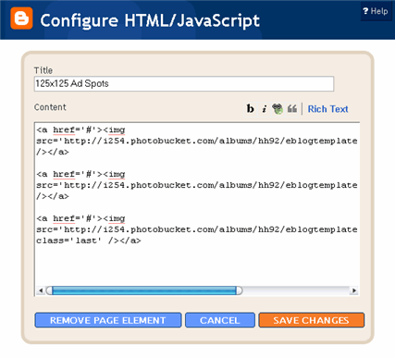Click the scrollbar's left arrow

click(x=41, y=290)
